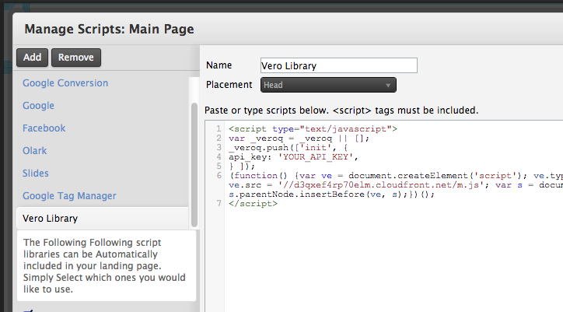Open the Olark script
563x312 pixels.
pyautogui.click(x=34, y=151)
